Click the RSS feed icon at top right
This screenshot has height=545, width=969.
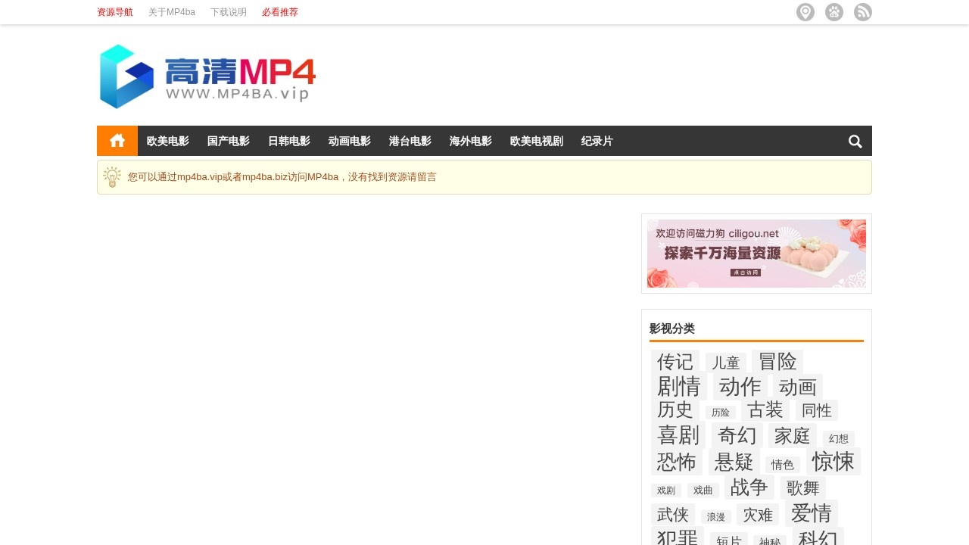point(863,12)
